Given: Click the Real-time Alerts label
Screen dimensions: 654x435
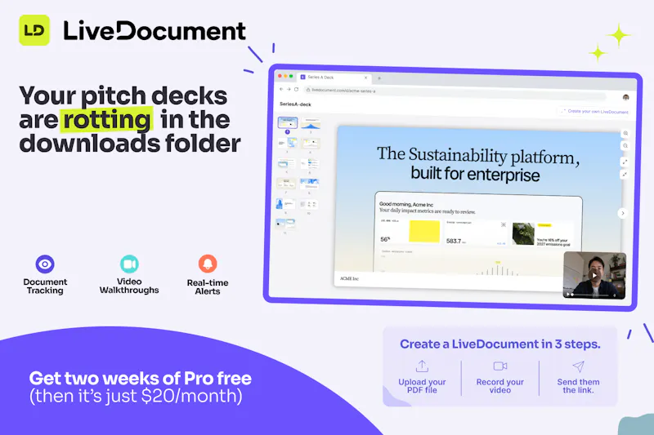Looking at the screenshot, I should (x=208, y=286).
